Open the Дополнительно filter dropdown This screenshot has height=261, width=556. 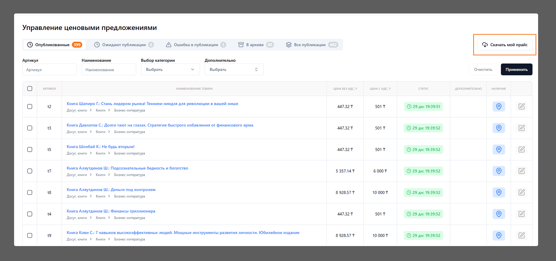[234, 69]
